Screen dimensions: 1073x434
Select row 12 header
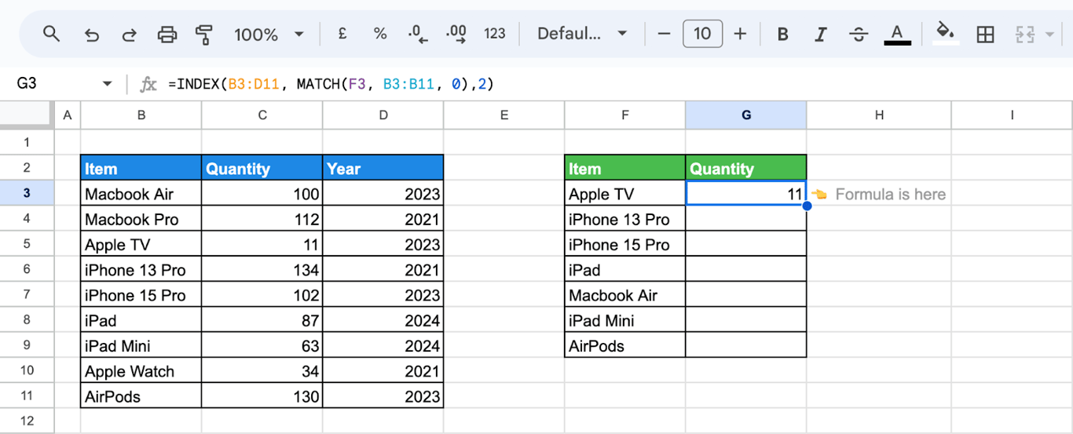pyautogui.click(x=27, y=421)
